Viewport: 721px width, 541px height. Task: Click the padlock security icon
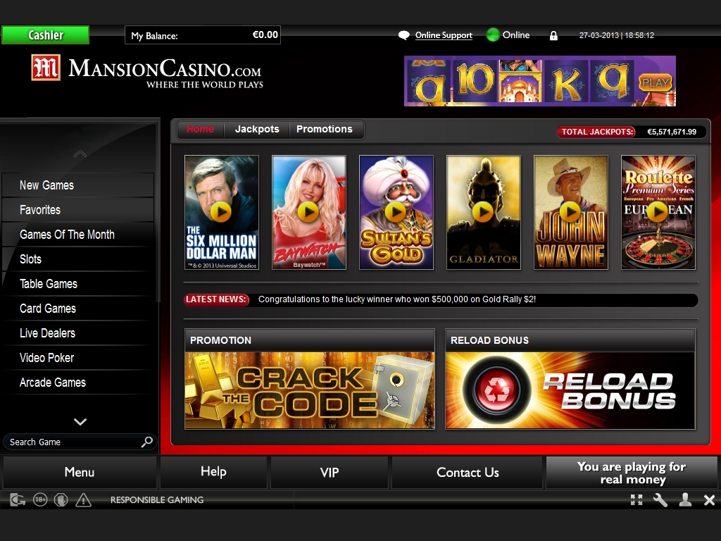(x=553, y=35)
